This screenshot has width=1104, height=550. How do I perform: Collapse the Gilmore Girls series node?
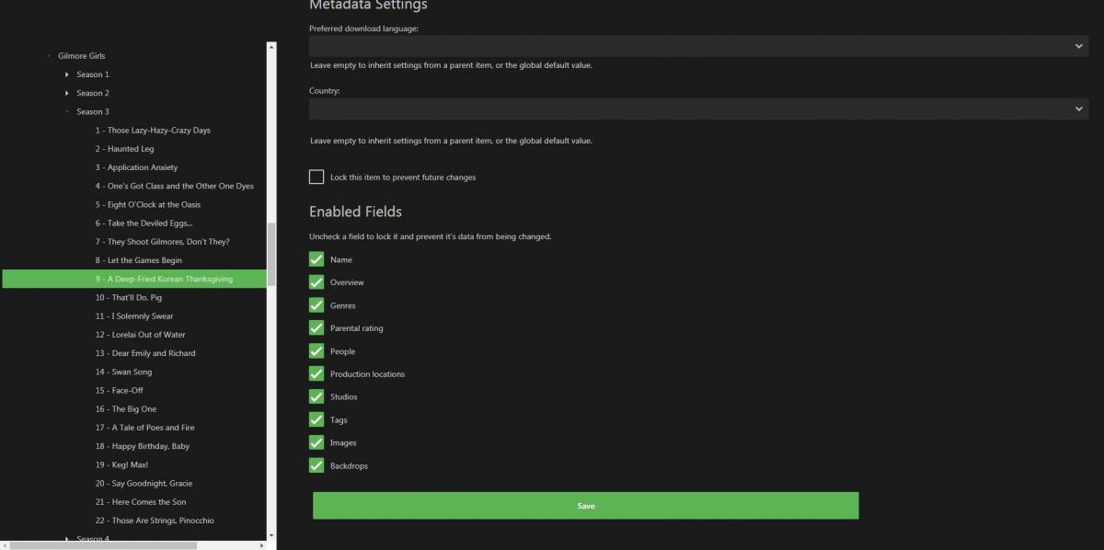49,56
